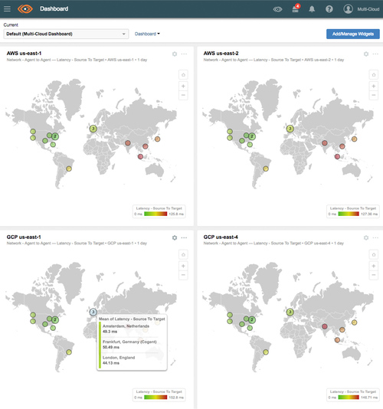This screenshot has width=383, height=409.
Task: Zoom in on AWS us-east-2 map
Action: [x=374, y=86]
